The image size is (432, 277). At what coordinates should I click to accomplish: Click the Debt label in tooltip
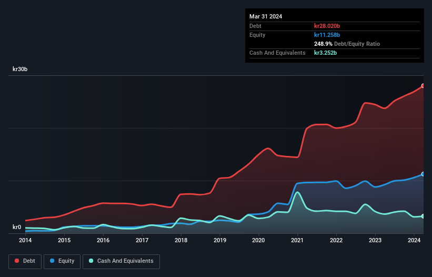pos(255,26)
